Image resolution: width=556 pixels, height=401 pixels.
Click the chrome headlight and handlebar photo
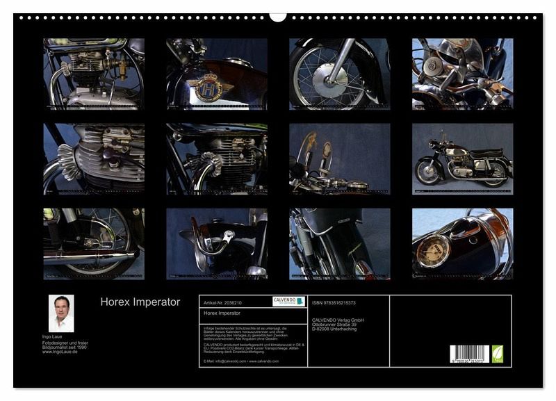[463, 74]
